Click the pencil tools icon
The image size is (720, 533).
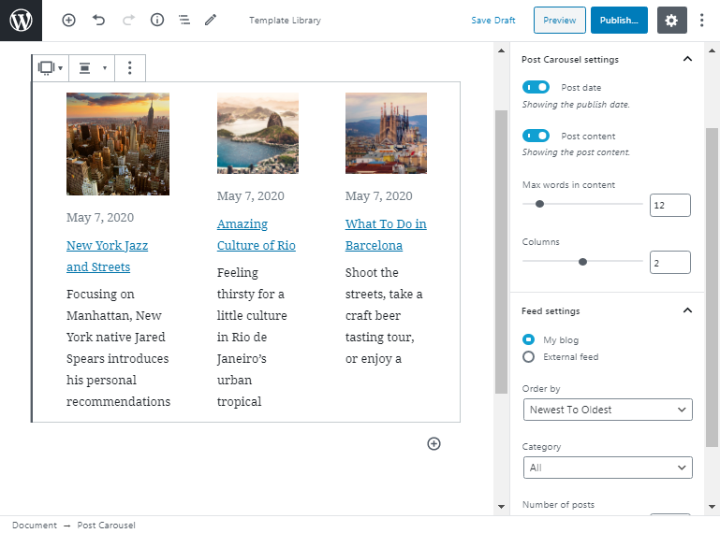coord(211,20)
